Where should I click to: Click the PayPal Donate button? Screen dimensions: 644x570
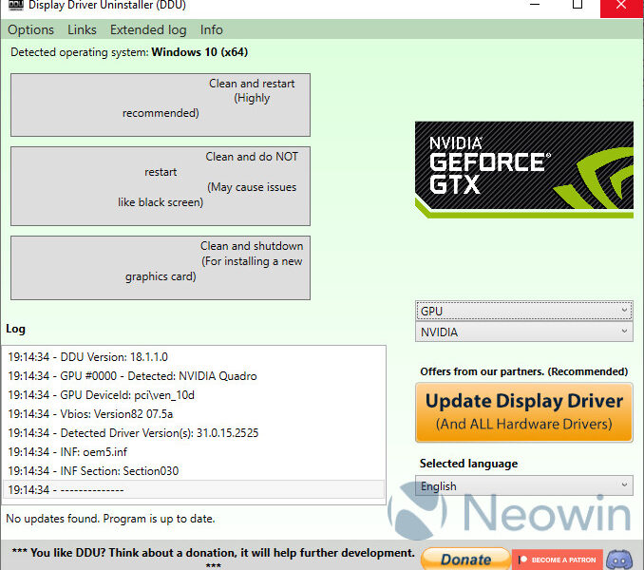point(465,559)
